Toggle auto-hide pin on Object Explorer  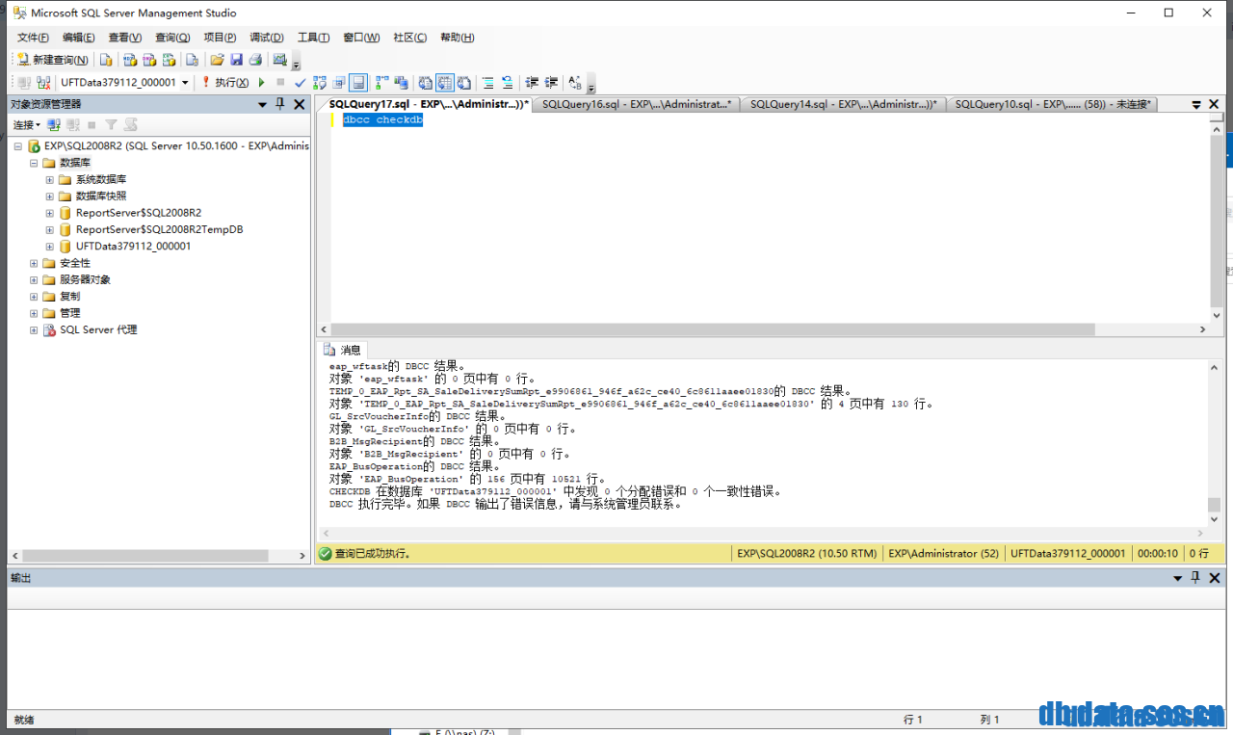[280, 104]
